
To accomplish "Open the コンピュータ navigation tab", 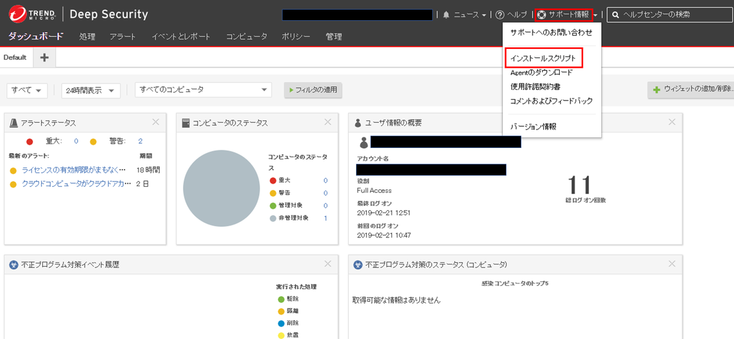I will coord(246,37).
